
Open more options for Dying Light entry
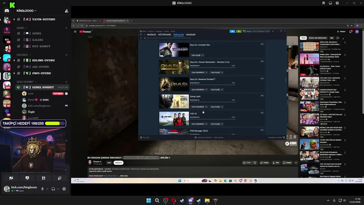pyautogui.click(x=262, y=96)
